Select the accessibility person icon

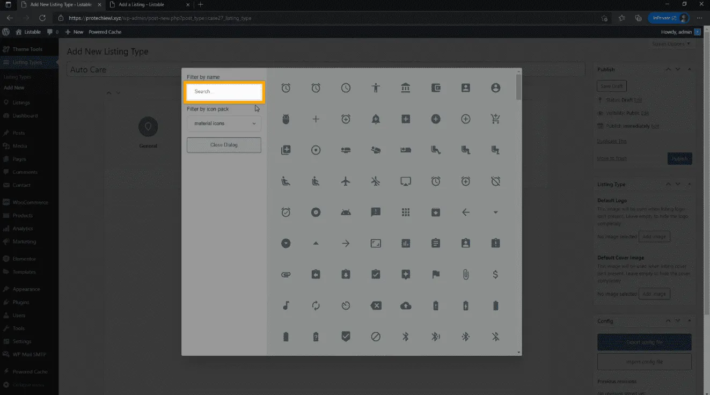[376, 88]
